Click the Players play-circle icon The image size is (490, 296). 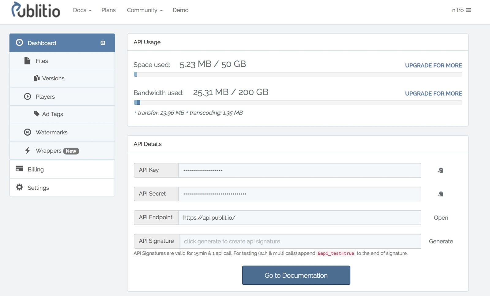click(x=28, y=97)
